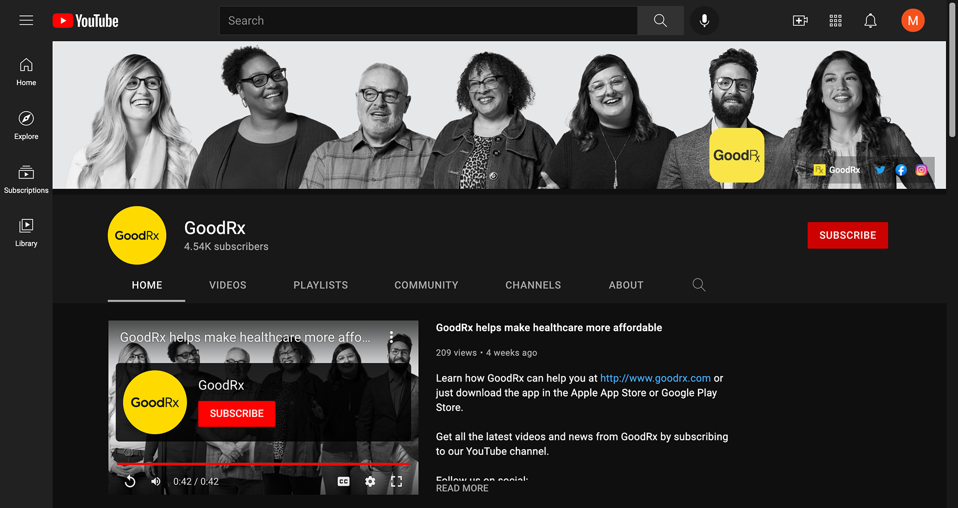Open the goodrx.com link
This screenshot has width=958, height=508.
pyautogui.click(x=655, y=378)
